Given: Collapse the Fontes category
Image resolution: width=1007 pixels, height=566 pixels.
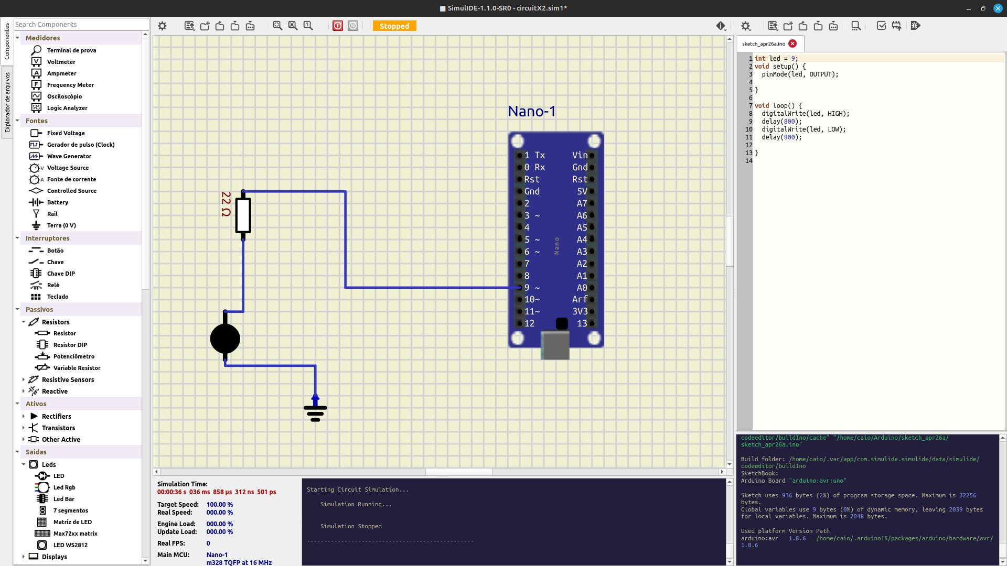Looking at the screenshot, I should (17, 121).
